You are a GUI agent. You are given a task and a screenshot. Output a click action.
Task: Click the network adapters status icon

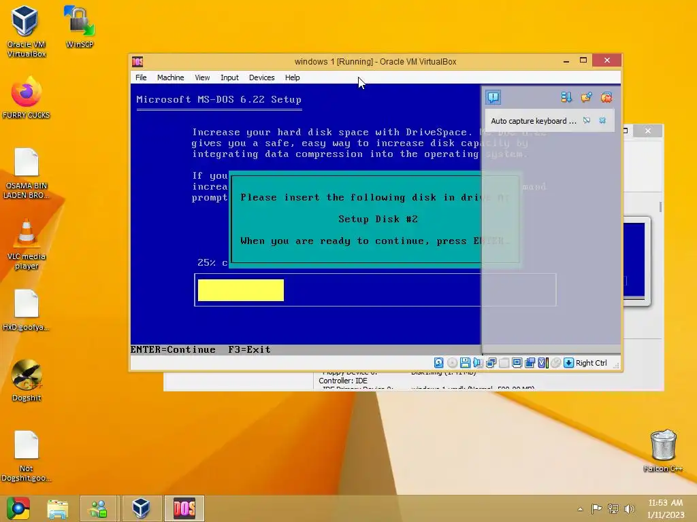[x=491, y=363]
